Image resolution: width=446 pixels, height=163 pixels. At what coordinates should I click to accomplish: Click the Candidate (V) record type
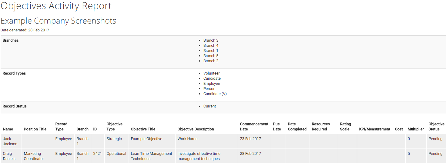pyautogui.click(x=215, y=94)
